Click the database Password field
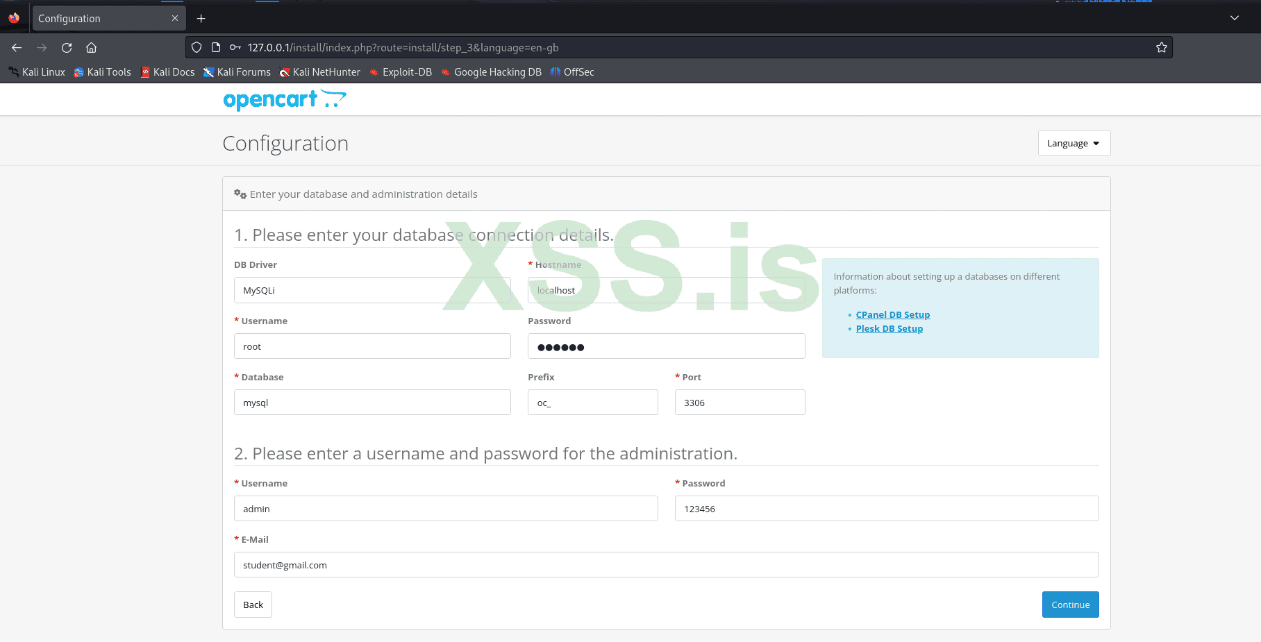This screenshot has width=1261, height=642. pyautogui.click(x=667, y=346)
